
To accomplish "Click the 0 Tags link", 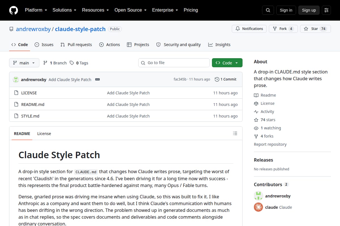I will (x=79, y=63).
